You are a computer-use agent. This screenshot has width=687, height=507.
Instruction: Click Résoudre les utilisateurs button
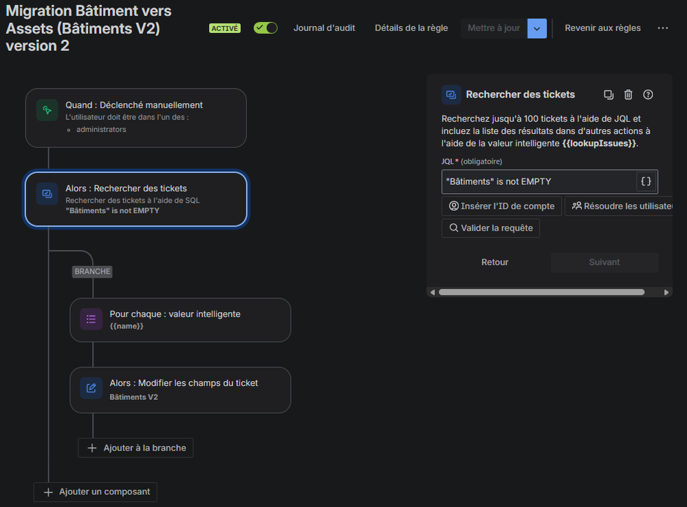pos(620,206)
